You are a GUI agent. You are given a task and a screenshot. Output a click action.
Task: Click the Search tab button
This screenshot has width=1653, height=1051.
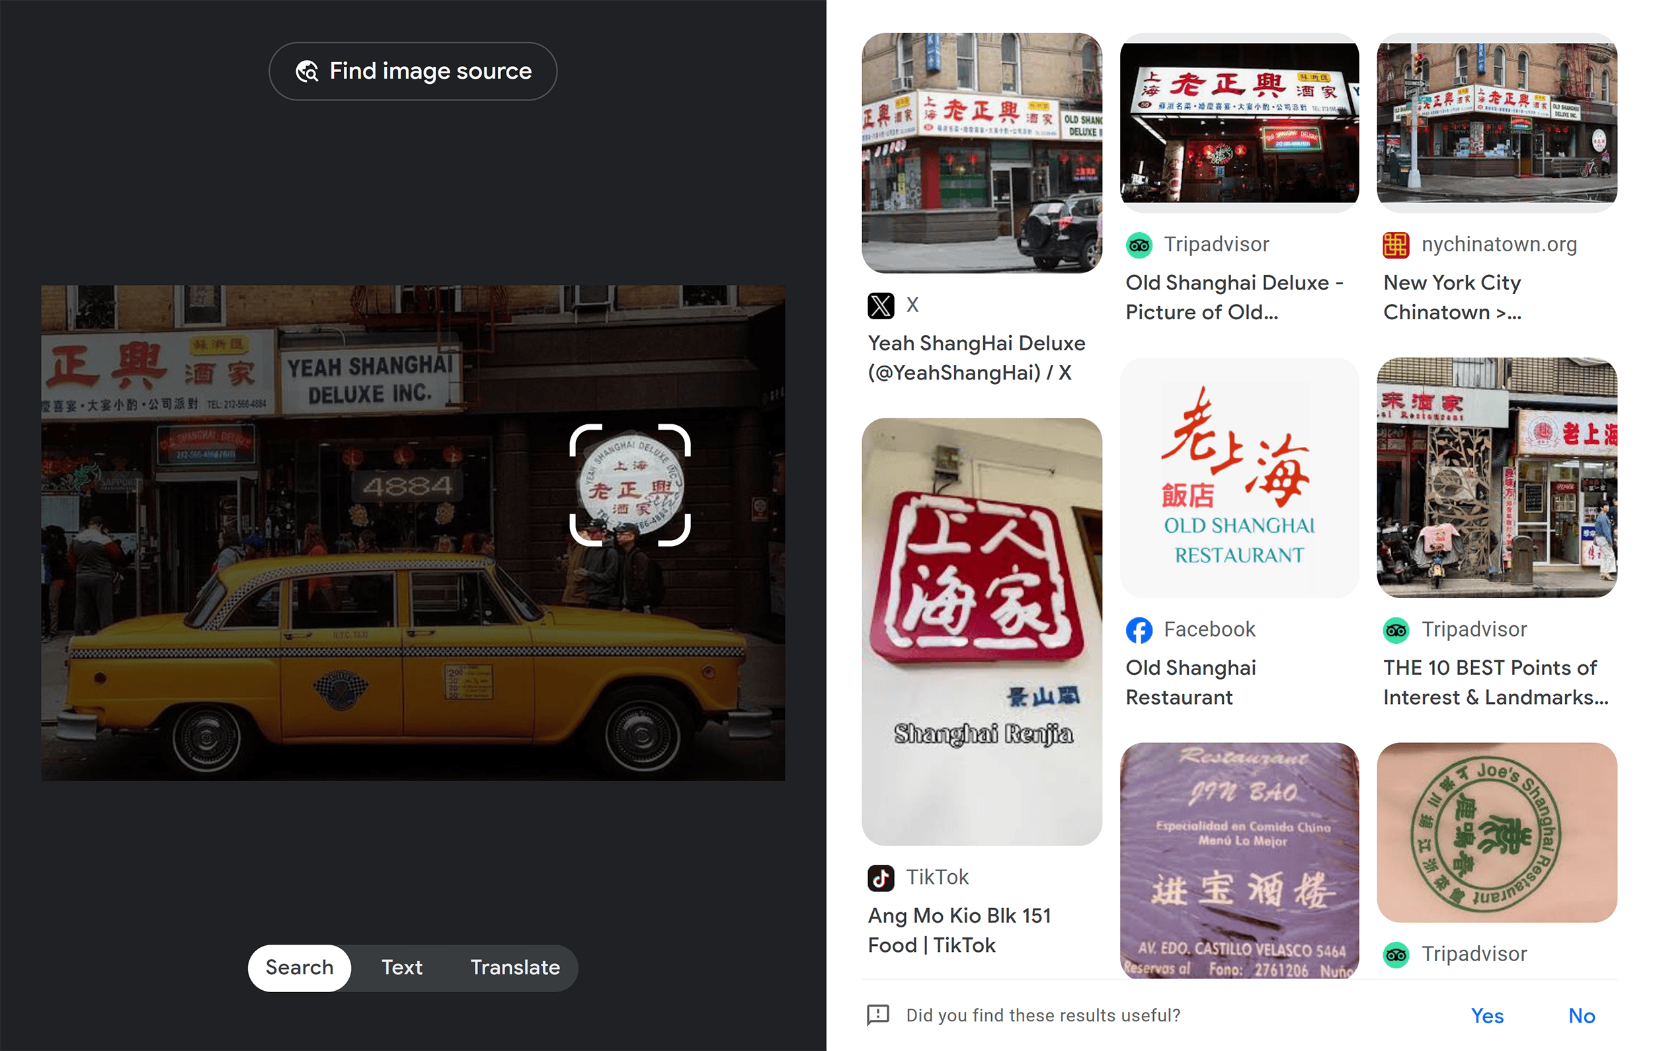point(299,967)
